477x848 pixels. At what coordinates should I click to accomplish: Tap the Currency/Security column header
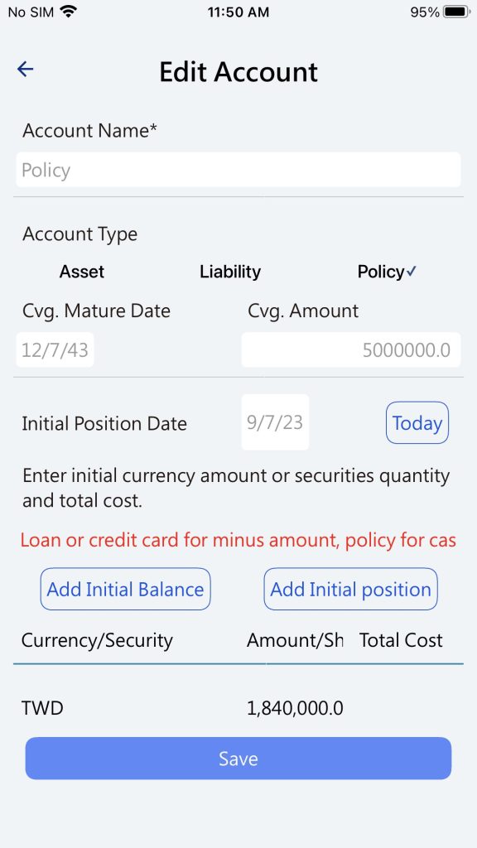click(x=98, y=640)
